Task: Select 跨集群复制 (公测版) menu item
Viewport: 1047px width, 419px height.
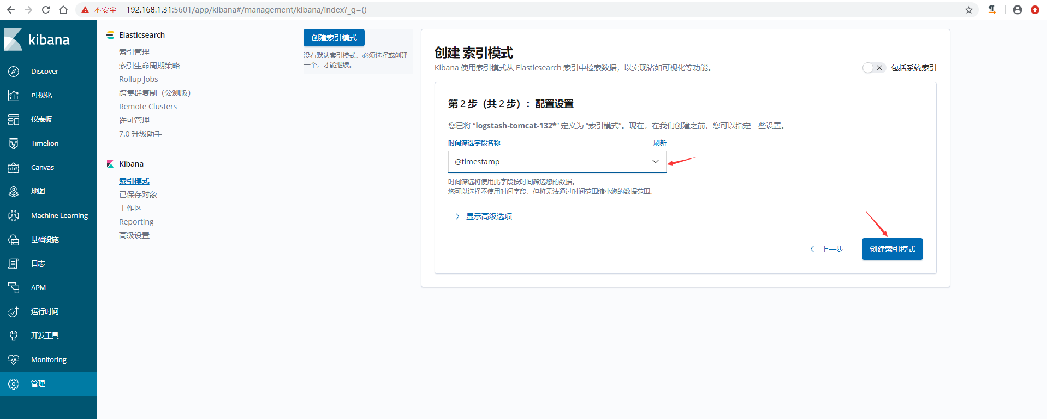Action: click(x=155, y=93)
